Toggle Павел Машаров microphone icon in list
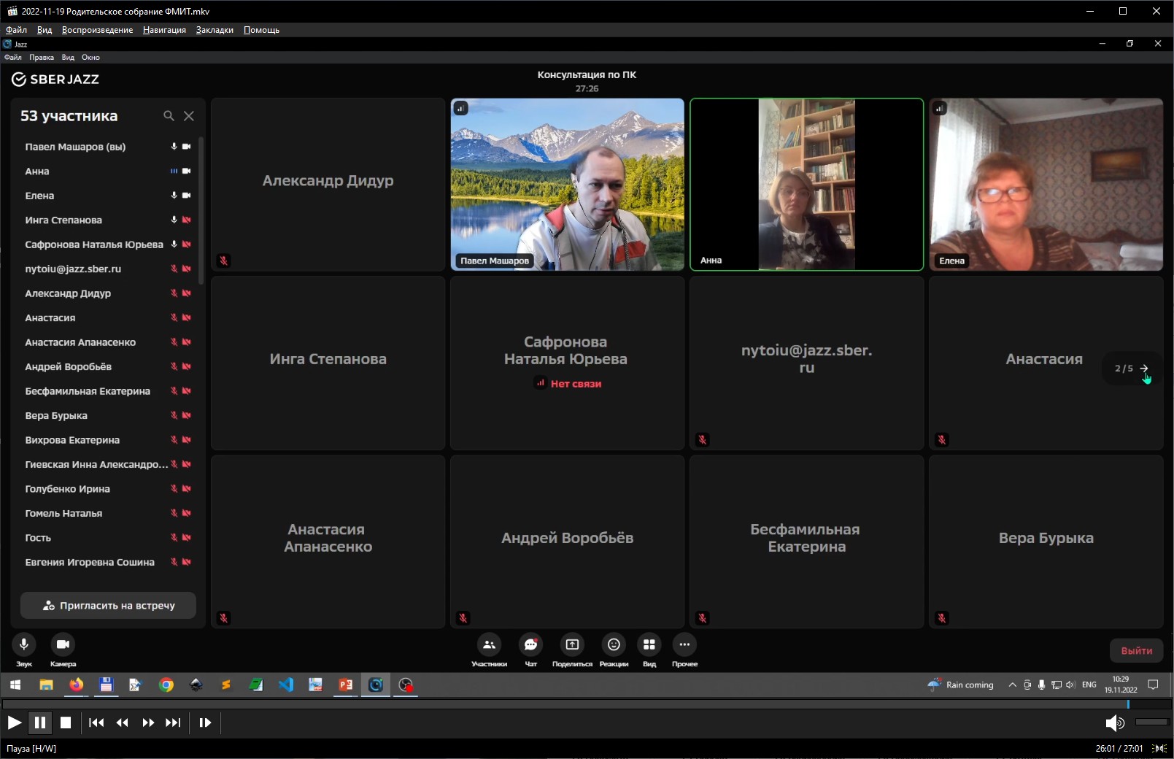 [x=174, y=147]
